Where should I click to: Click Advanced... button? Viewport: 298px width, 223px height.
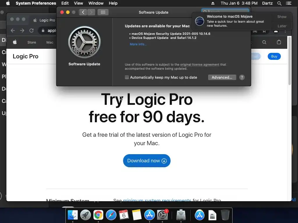coord(222,77)
